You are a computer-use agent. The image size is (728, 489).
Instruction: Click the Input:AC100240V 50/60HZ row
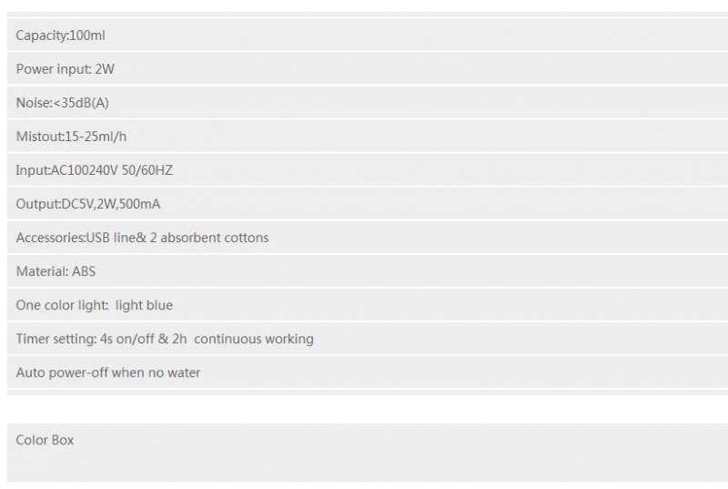(368, 170)
